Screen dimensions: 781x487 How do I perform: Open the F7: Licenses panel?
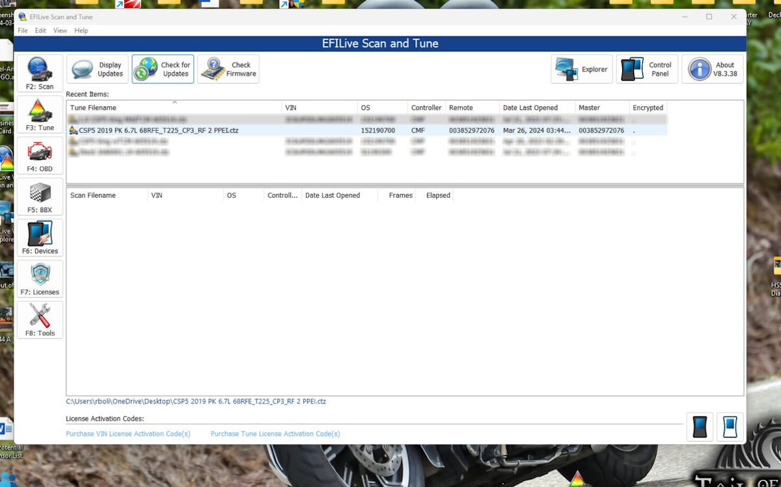40,279
